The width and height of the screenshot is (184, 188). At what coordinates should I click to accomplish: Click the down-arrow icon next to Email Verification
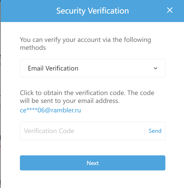[156, 68]
